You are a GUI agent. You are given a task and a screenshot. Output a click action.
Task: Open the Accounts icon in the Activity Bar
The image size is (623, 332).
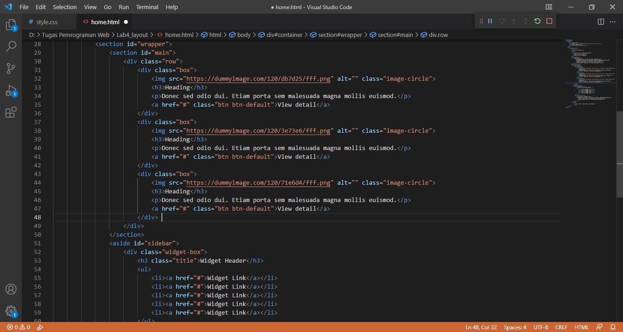pyautogui.click(x=11, y=289)
